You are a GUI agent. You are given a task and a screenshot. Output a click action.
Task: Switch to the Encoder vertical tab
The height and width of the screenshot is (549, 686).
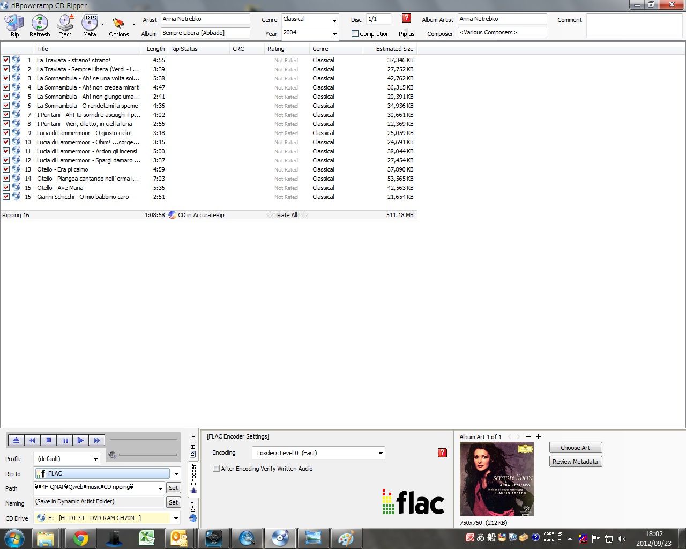click(193, 479)
